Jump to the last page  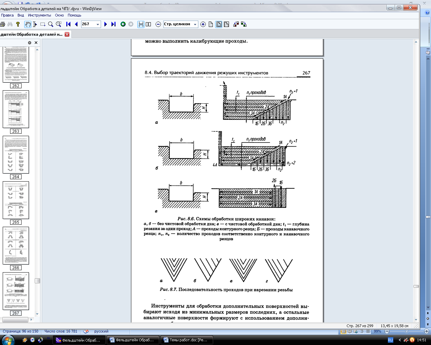(113, 24)
